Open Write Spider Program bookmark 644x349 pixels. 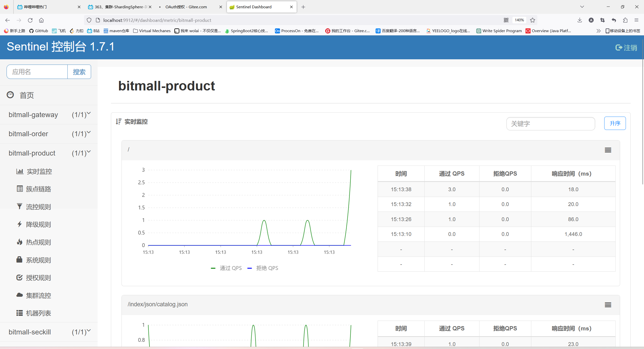coord(499,31)
